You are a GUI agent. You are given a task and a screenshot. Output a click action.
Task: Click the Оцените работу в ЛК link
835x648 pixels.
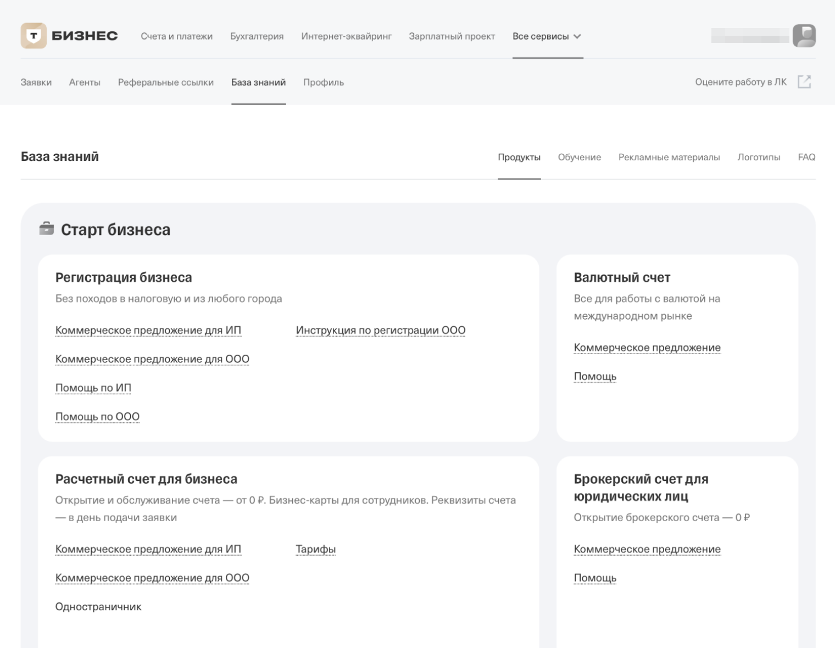pos(741,82)
